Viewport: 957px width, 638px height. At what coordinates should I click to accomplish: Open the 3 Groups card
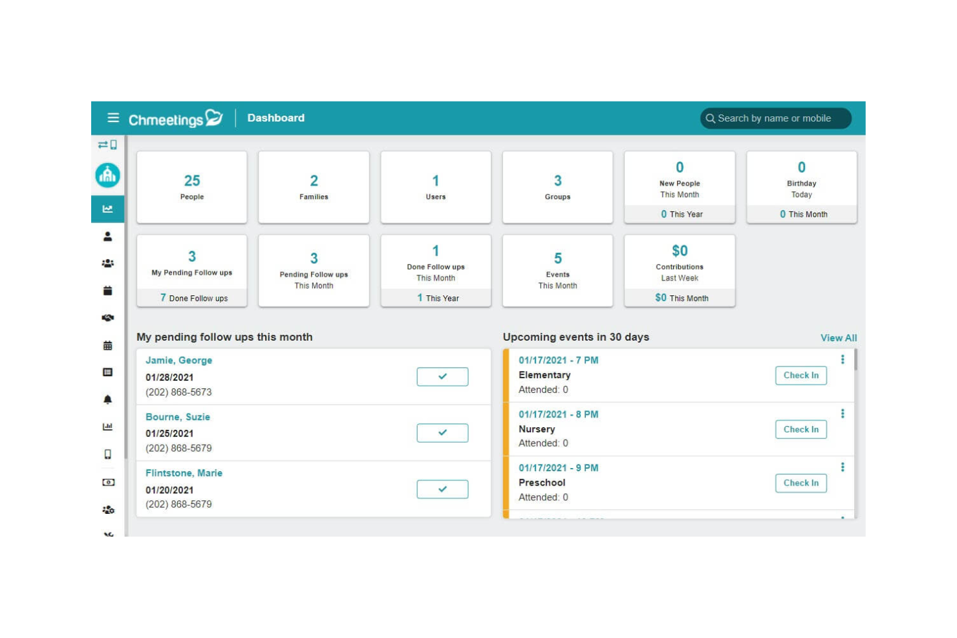point(557,187)
